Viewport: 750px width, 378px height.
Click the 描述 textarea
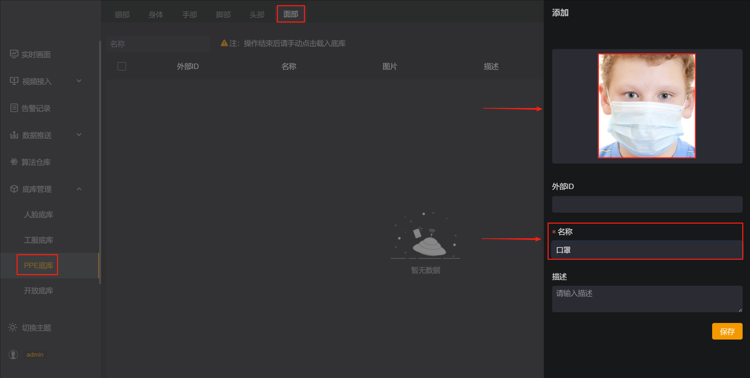(647, 299)
